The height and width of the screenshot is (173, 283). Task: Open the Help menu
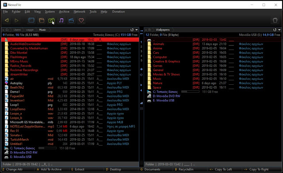[104, 11]
